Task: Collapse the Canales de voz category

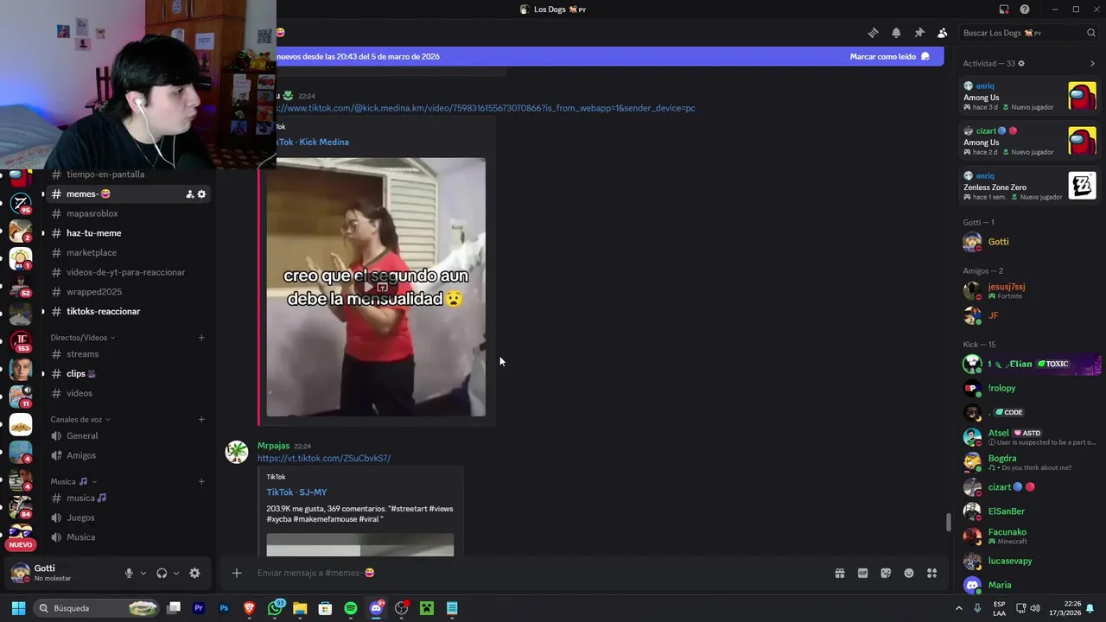Action: tap(79, 420)
